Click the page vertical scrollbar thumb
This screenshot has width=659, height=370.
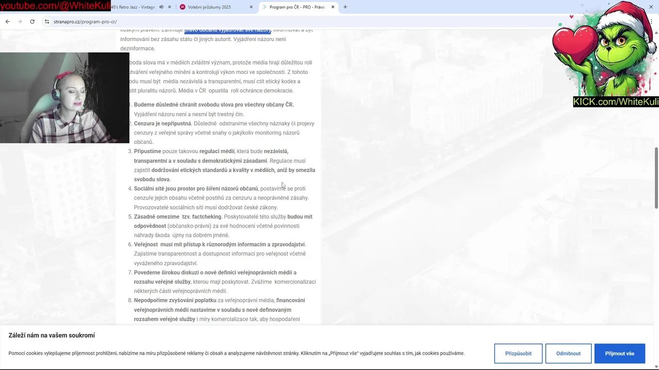[656, 178]
